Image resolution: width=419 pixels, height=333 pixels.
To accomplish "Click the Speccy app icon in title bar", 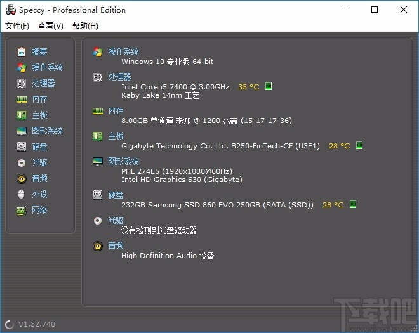I will tap(10, 10).
